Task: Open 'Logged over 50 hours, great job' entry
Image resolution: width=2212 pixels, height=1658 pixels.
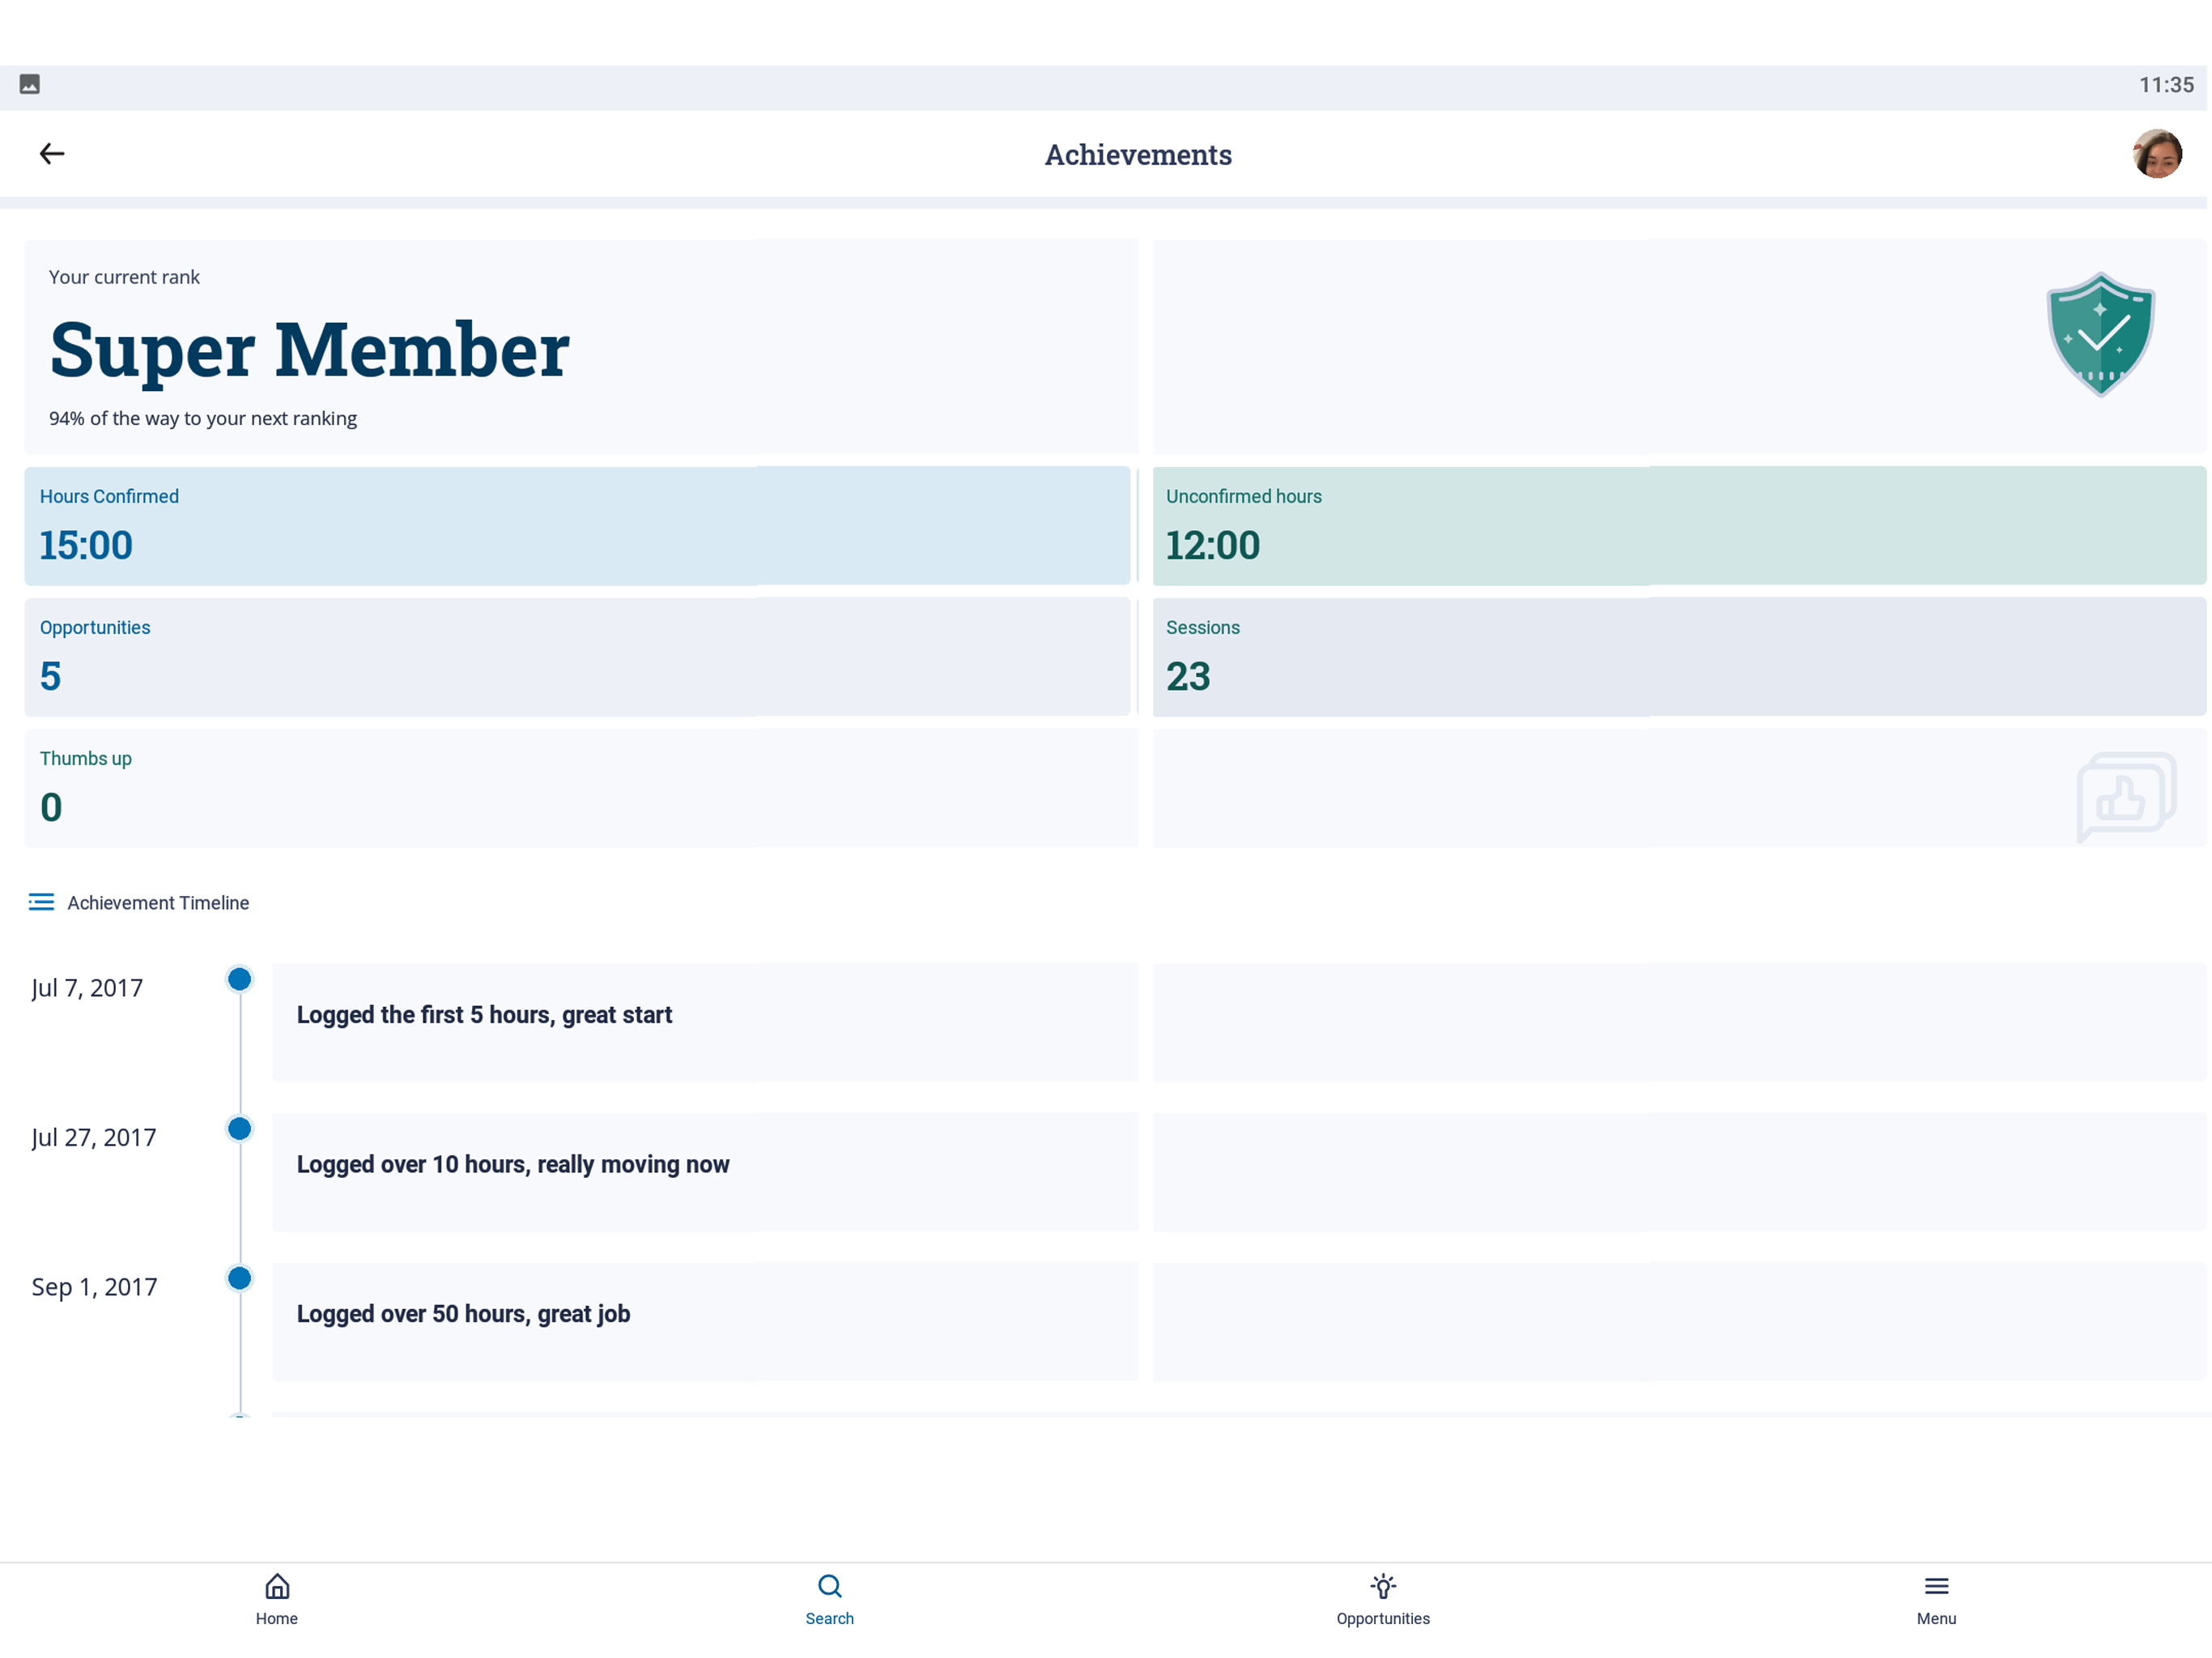Action: 1238,1322
